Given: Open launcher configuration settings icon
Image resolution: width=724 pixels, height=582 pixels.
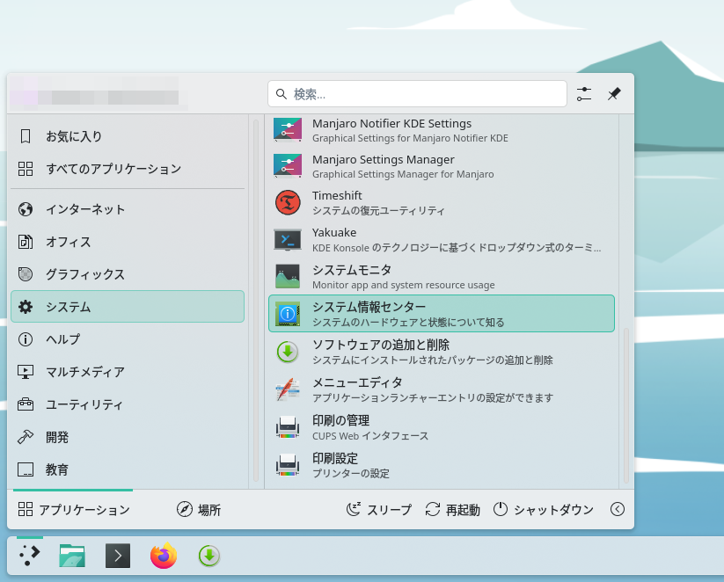Looking at the screenshot, I should click(584, 94).
